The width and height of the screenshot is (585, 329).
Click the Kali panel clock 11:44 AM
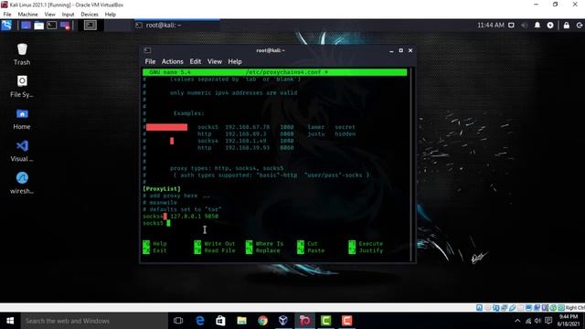click(491, 26)
